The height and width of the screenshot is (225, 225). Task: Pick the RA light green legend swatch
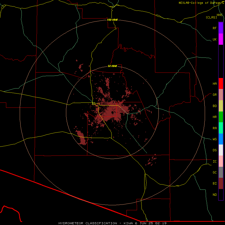tap(221, 128)
